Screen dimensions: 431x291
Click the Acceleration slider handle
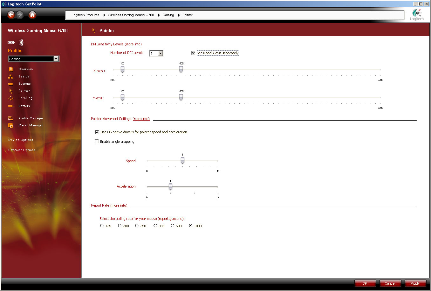click(x=170, y=187)
